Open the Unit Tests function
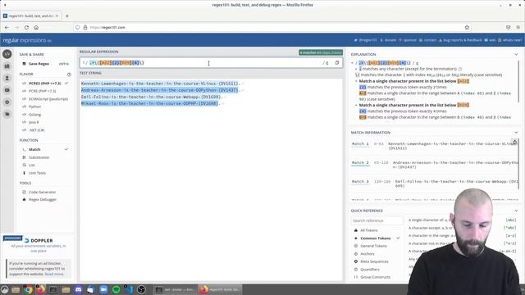 (37, 173)
